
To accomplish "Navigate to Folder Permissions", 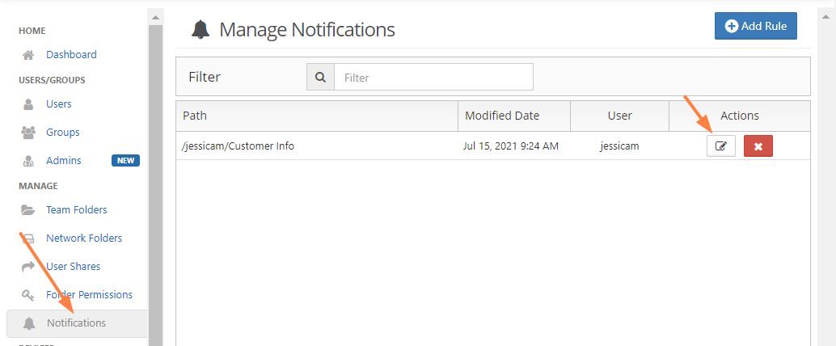I will pos(89,295).
